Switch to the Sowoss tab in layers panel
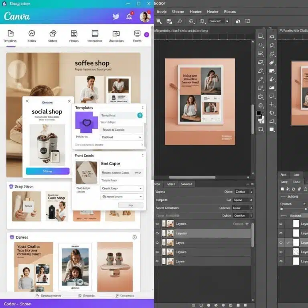 tap(186, 184)
